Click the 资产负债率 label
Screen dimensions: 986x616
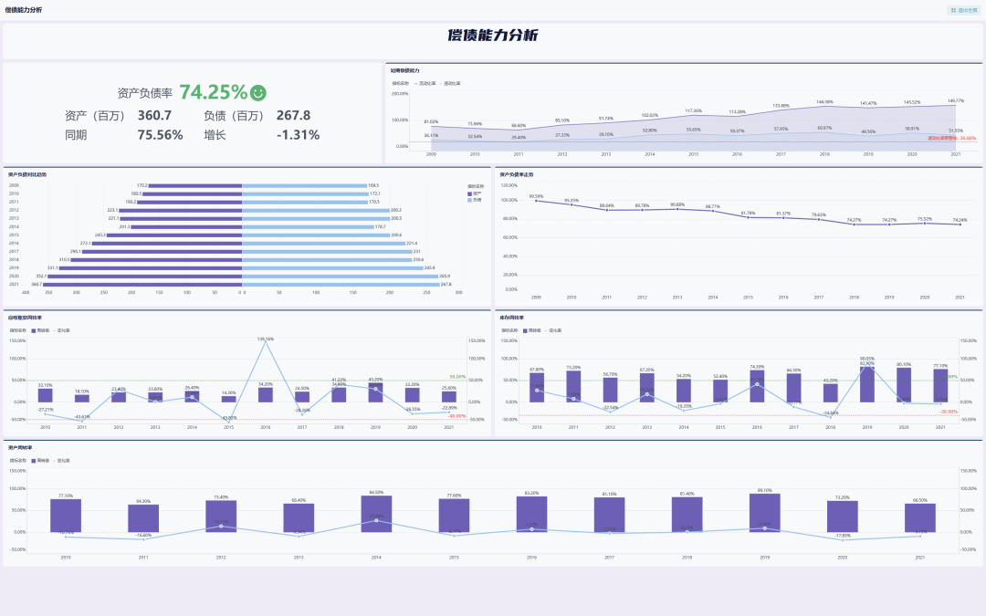[x=145, y=93]
